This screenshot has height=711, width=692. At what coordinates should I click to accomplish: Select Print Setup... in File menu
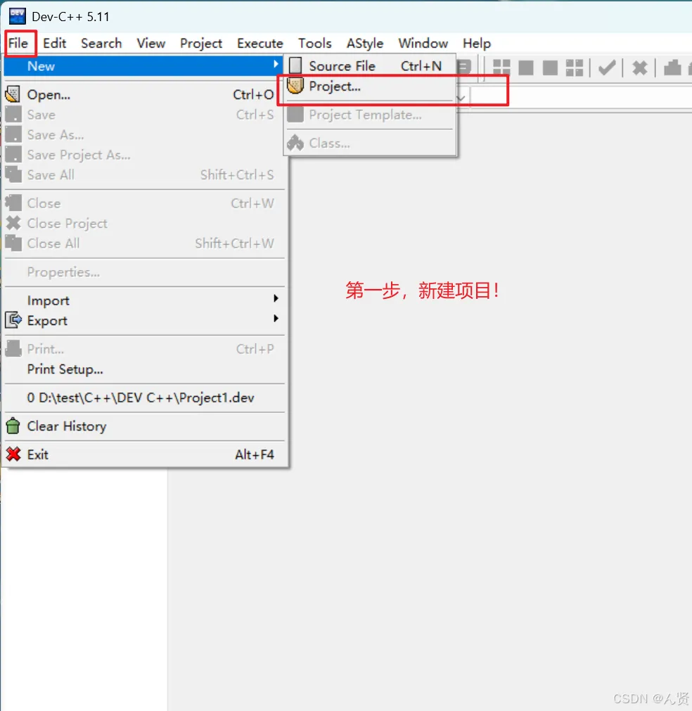coord(143,369)
